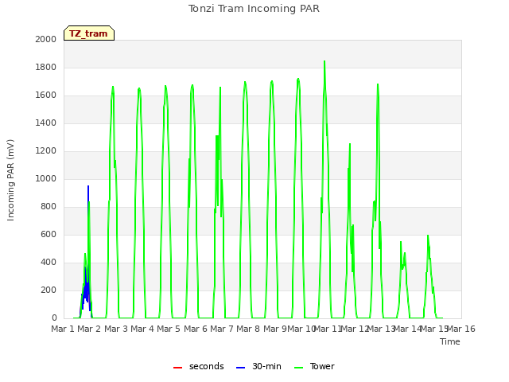Click the Mar 1 x-axis label
Image resolution: width=509 pixels, height=382 pixels.
point(63,329)
